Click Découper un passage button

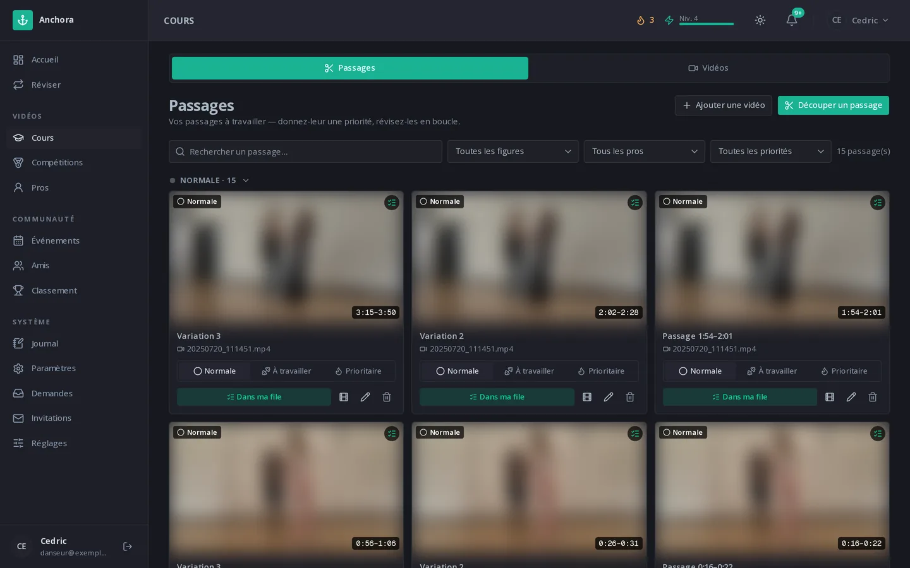click(834, 105)
